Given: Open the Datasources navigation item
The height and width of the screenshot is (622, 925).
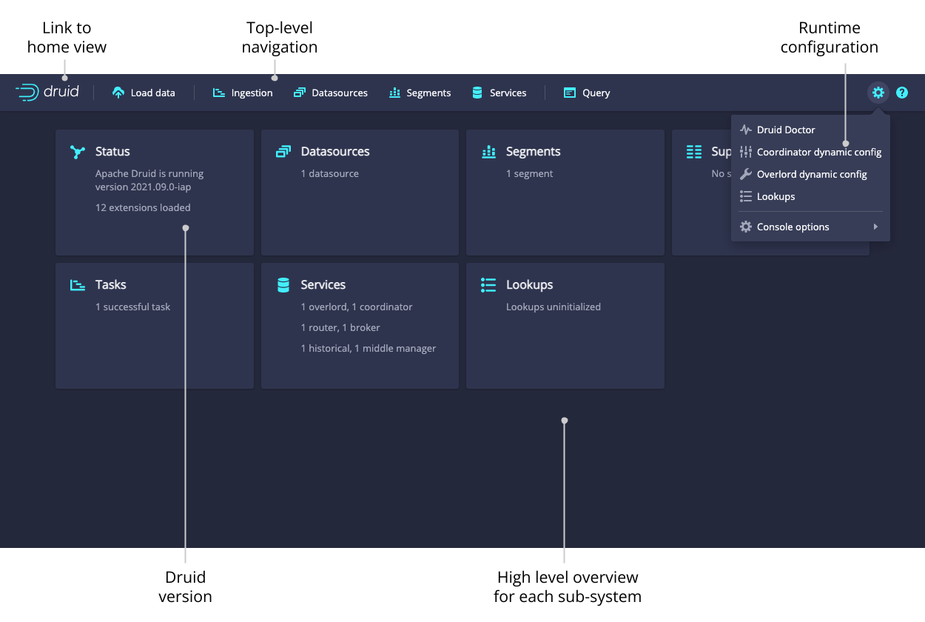Looking at the screenshot, I should tap(331, 93).
